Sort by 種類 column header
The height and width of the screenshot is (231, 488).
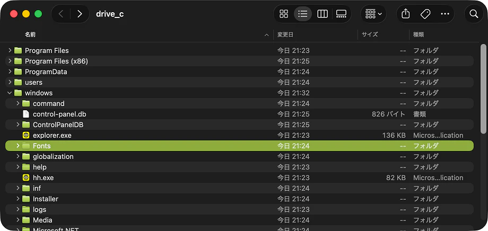419,35
